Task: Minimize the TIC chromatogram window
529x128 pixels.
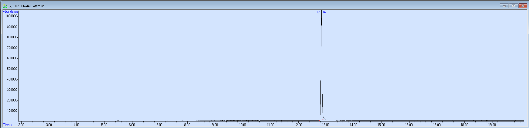Action: [x=504, y=6]
